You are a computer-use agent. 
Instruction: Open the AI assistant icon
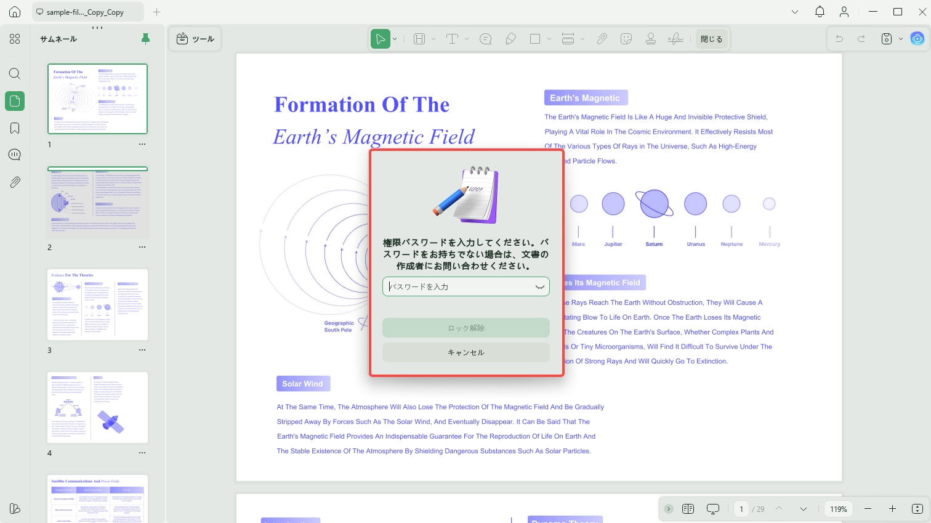click(x=917, y=39)
